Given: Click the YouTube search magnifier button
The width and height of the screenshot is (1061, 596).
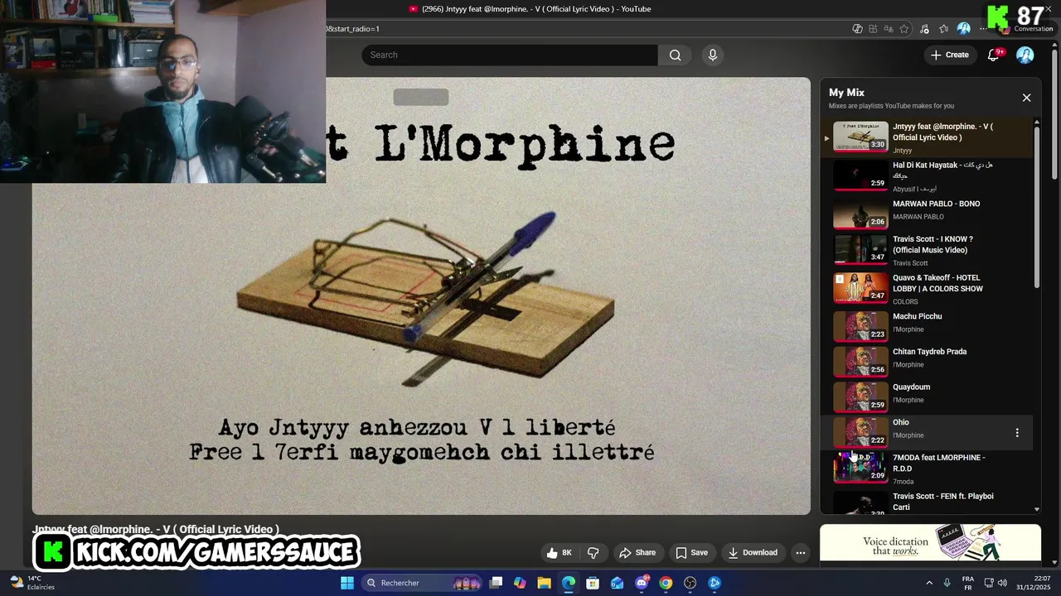Looking at the screenshot, I should click(675, 55).
